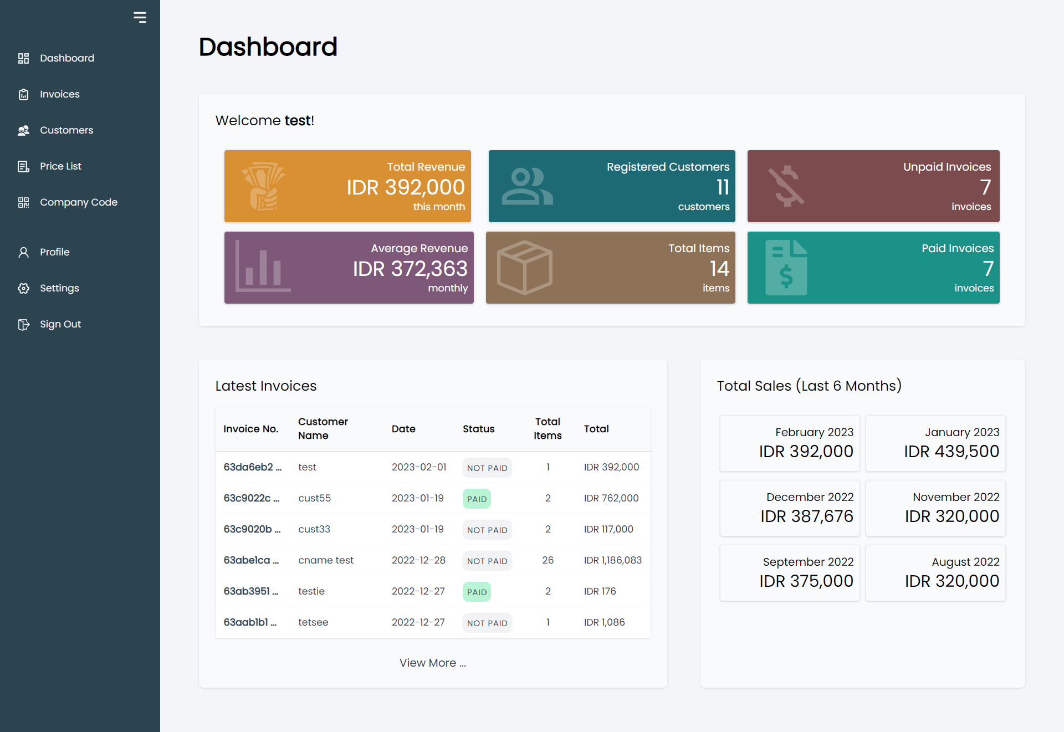This screenshot has height=732, width=1064.
Task: Click the Settings gear icon in the sidebar
Action: pos(23,288)
